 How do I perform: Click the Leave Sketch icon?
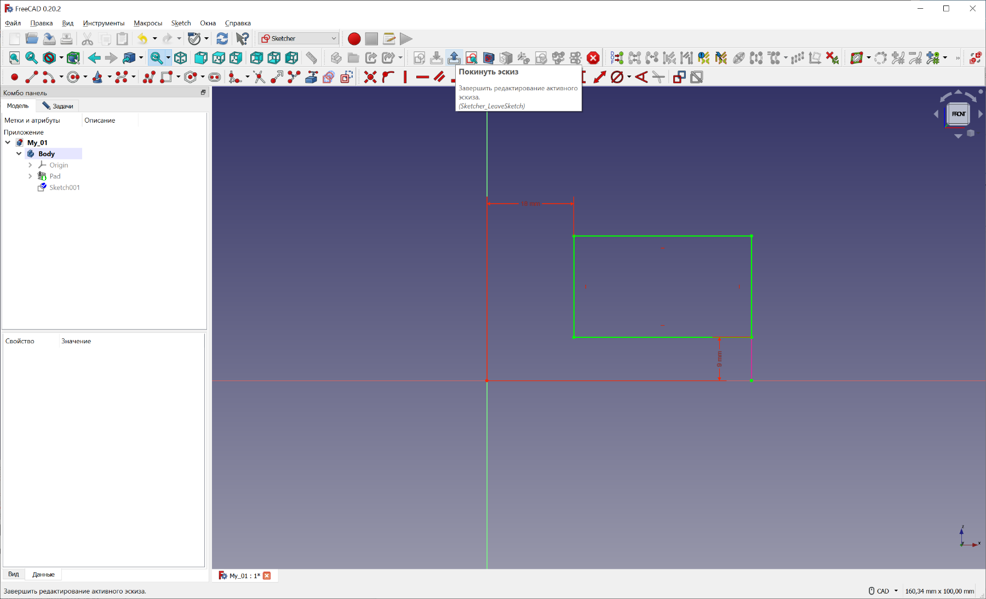tap(454, 57)
